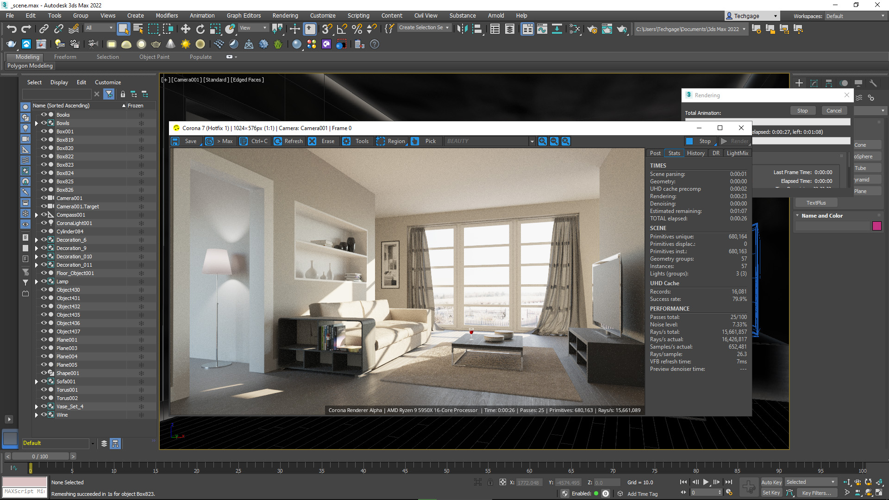Open Tools in Corona frame buffer
The height and width of the screenshot is (500, 889).
click(x=356, y=141)
